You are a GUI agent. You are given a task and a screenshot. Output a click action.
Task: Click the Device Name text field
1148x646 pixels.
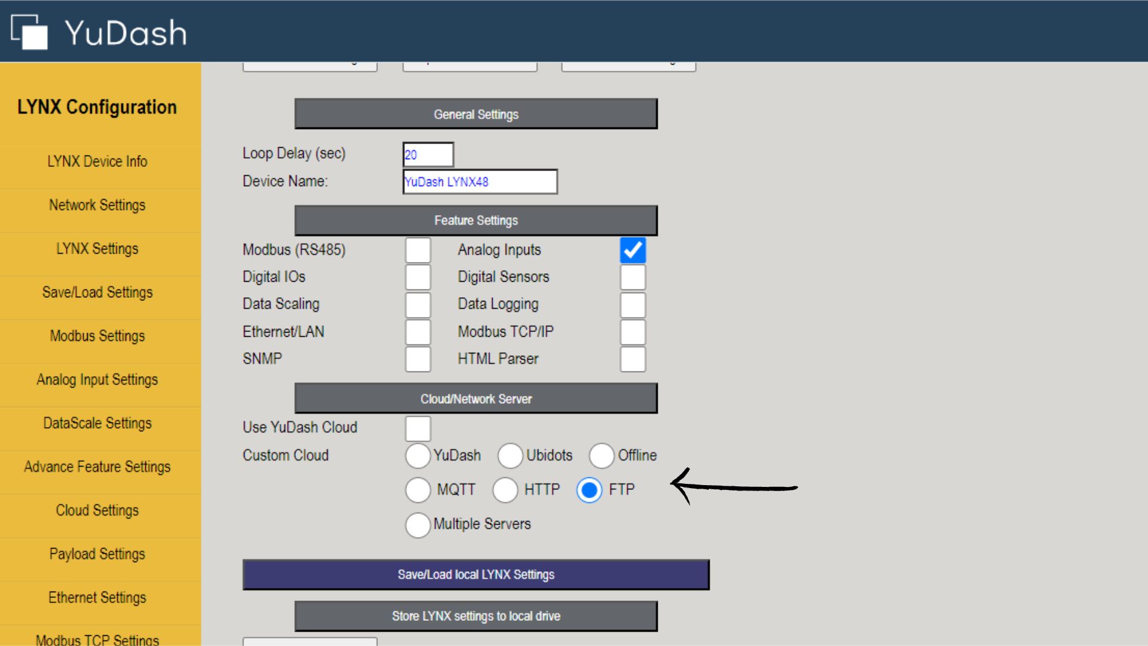click(480, 182)
